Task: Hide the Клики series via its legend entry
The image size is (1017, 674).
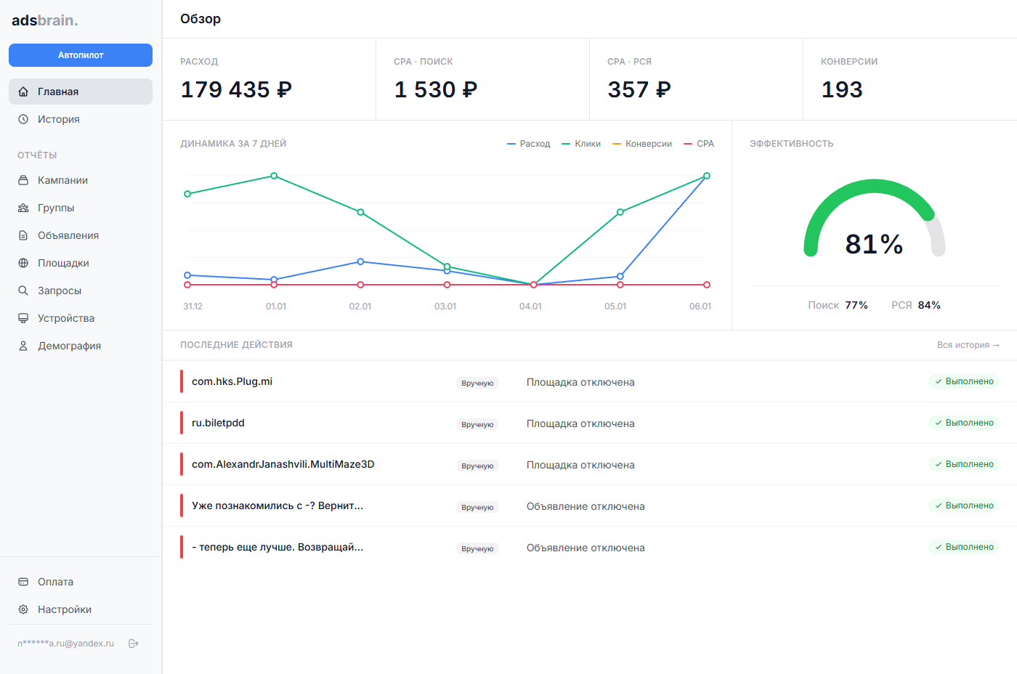Action: 581,143
